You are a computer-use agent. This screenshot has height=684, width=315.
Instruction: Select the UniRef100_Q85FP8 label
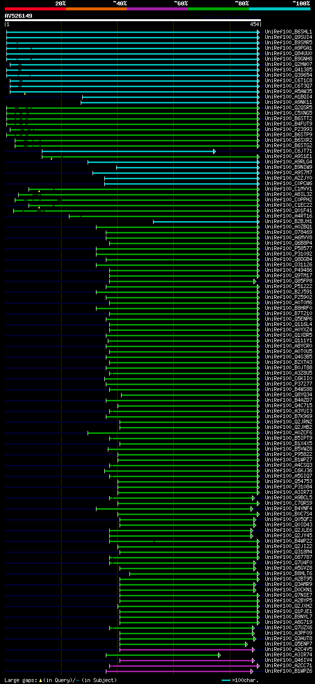pos(288,281)
